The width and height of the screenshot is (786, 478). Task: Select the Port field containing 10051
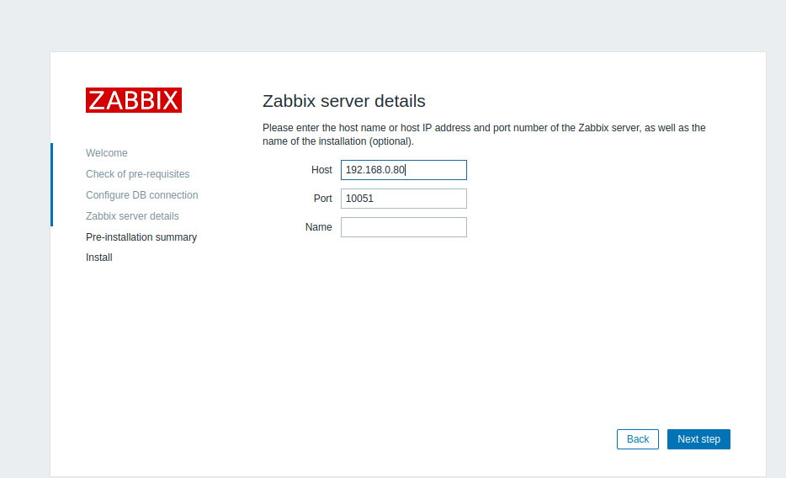pyautogui.click(x=404, y=199)
